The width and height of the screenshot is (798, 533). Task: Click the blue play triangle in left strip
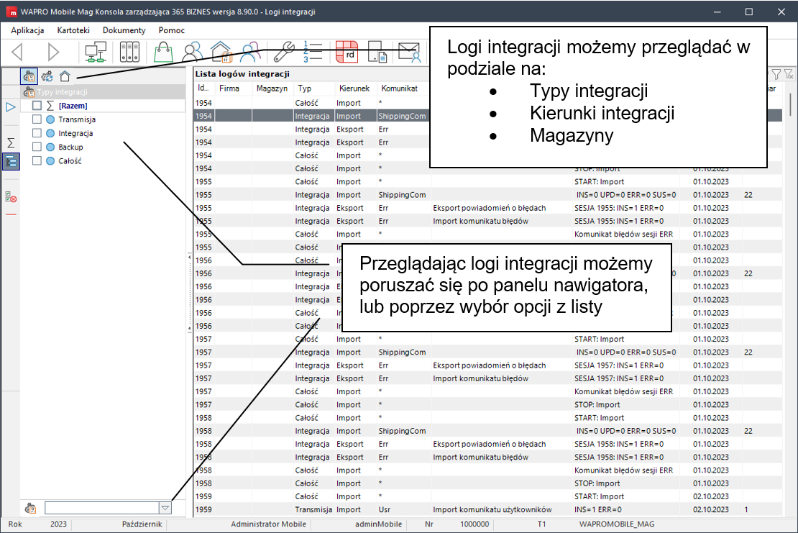(11, 107)
